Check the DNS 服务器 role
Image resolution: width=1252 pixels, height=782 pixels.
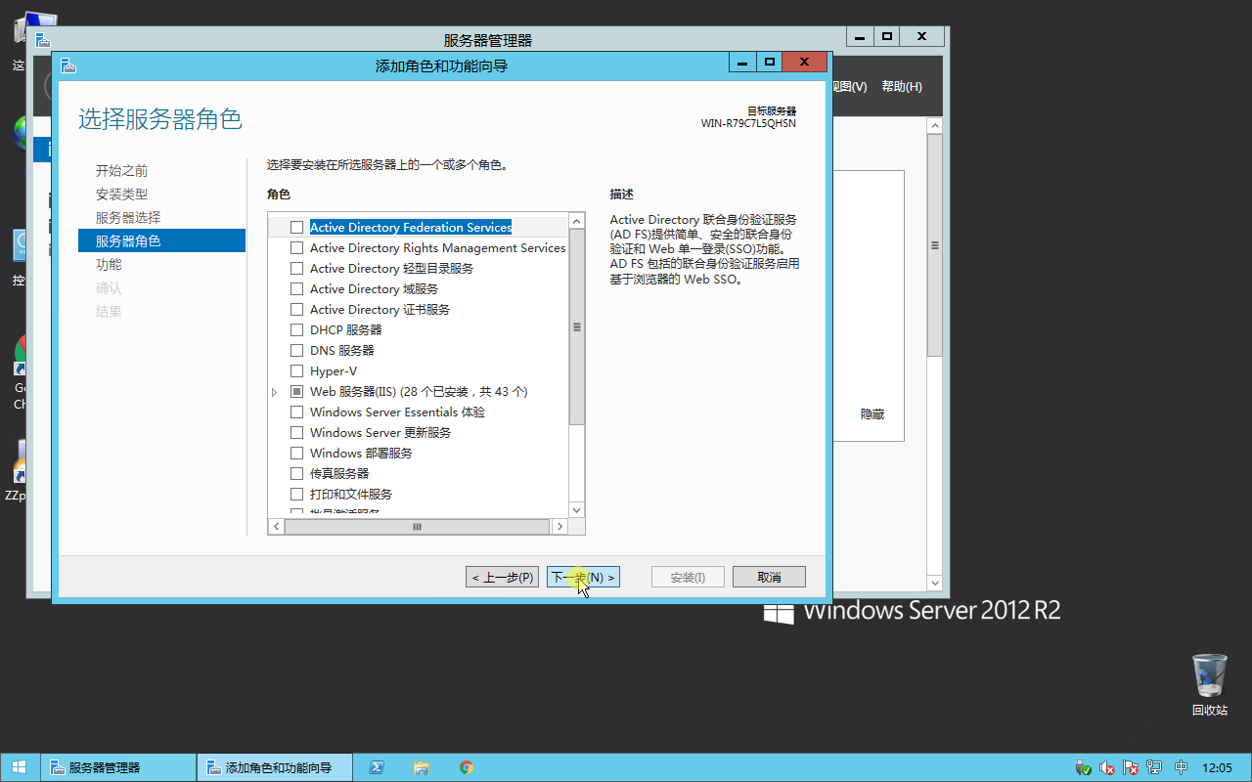[297, 350]
